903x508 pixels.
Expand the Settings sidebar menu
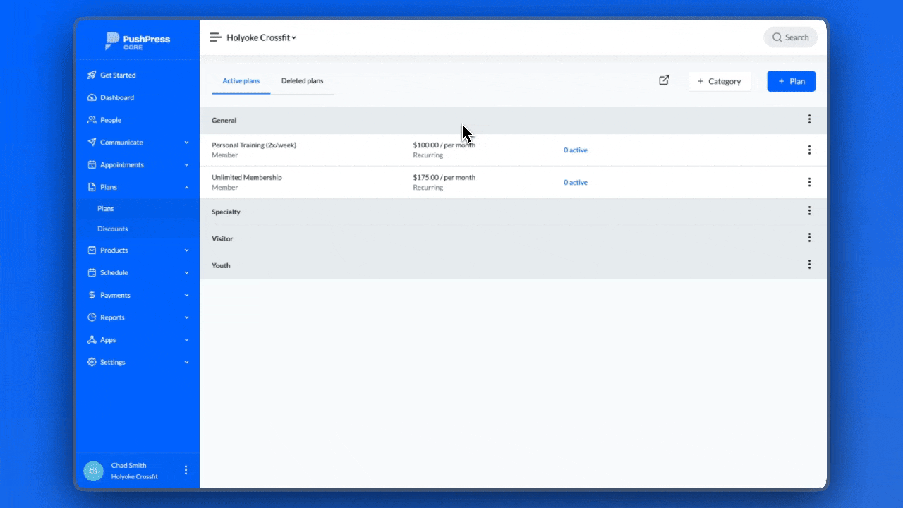point(186,363)
